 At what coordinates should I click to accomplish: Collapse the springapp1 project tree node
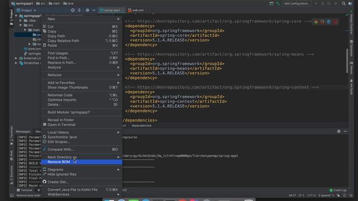tap(16, 16)
